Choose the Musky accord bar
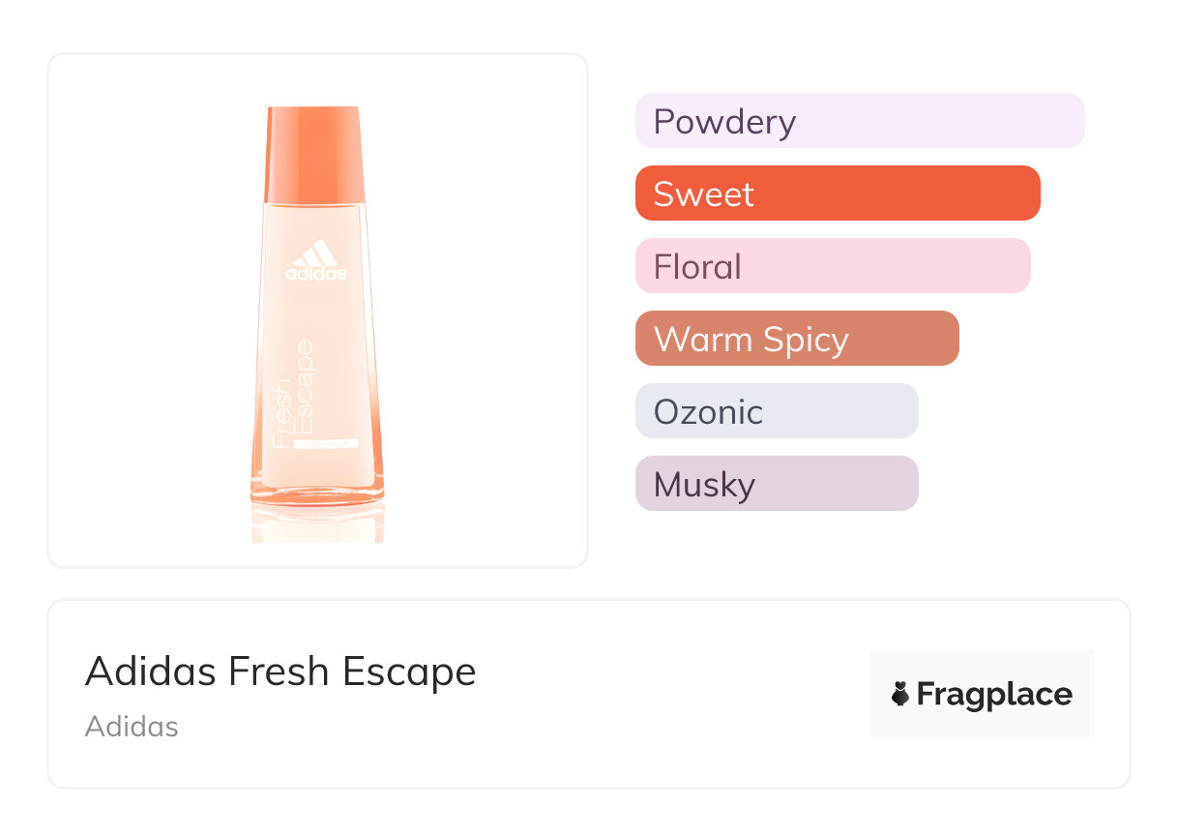This screenshot has width=1178, height=836. (776, 484)
